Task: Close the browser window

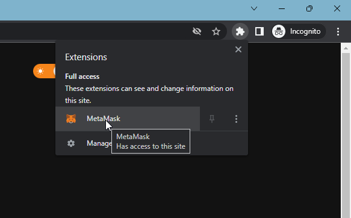Action: click(337, 8)
